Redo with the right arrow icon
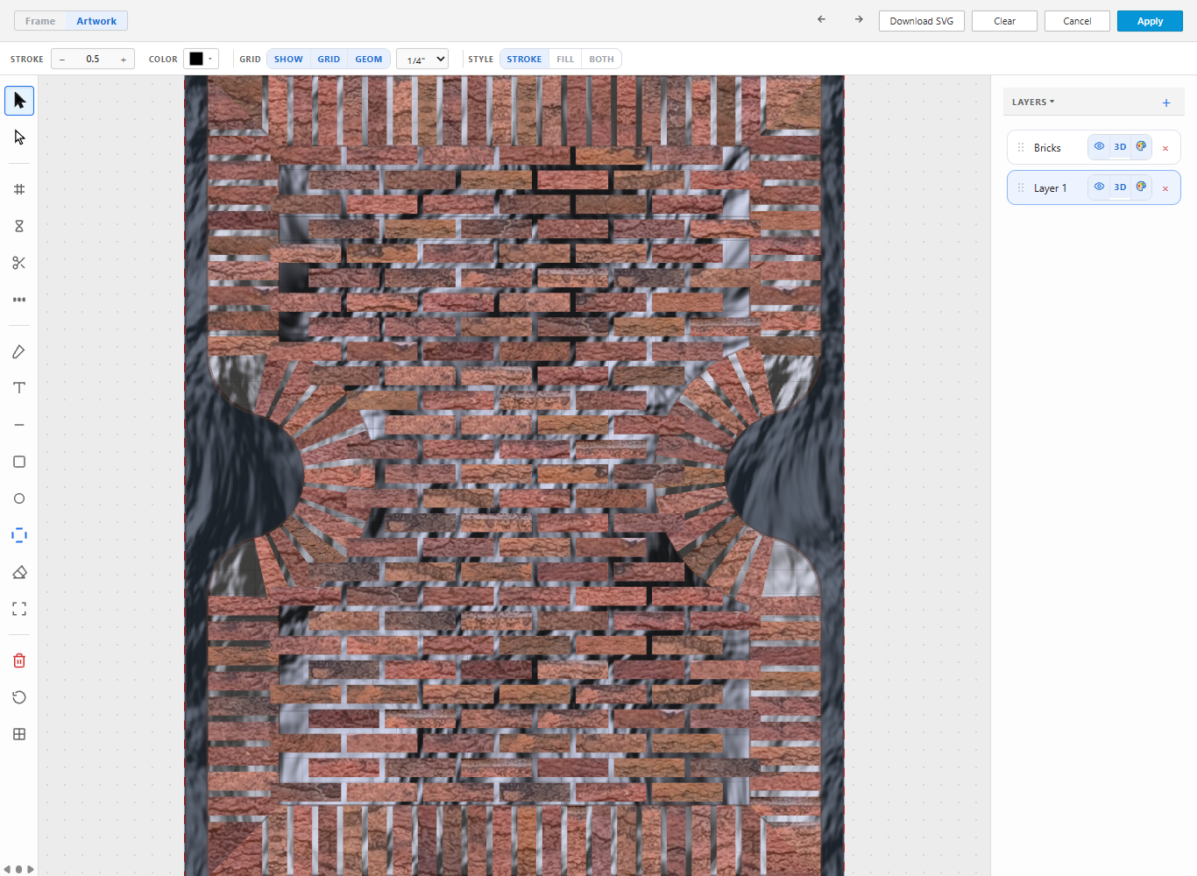Image resolution: width=1197 pixels, height=876 pixels. coord(859,19)
